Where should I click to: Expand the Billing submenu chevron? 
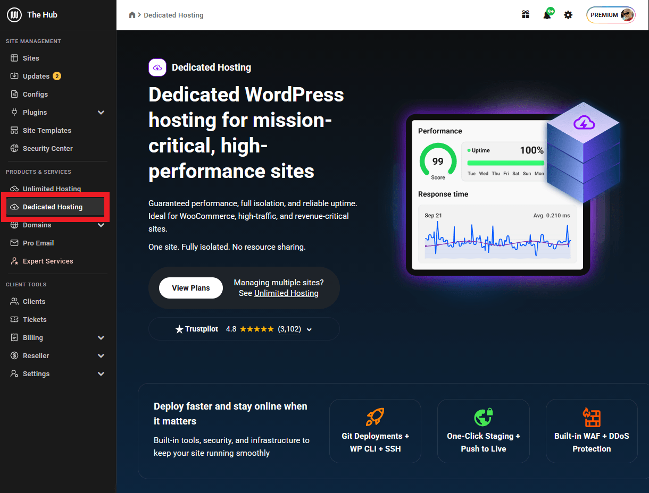101,337
